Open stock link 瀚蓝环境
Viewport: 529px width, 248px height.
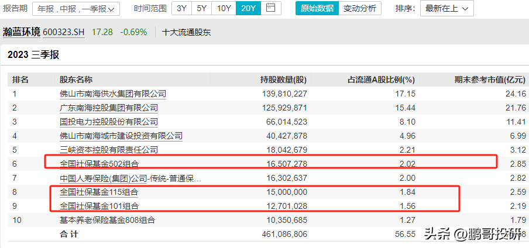(21, 32)
